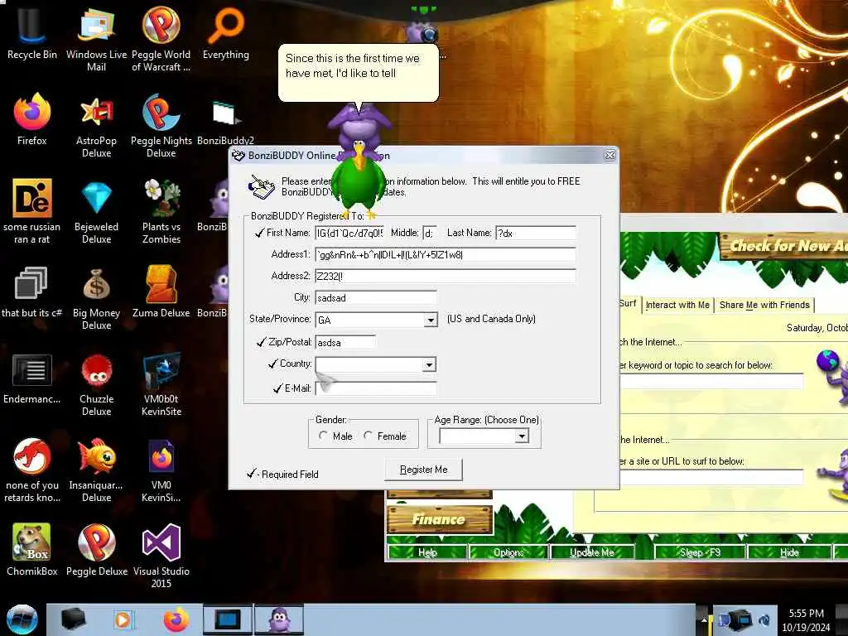Open Insaniquarium Deluxe desktop icon
This screenshot has width=848, height=636.
[96, 470]
